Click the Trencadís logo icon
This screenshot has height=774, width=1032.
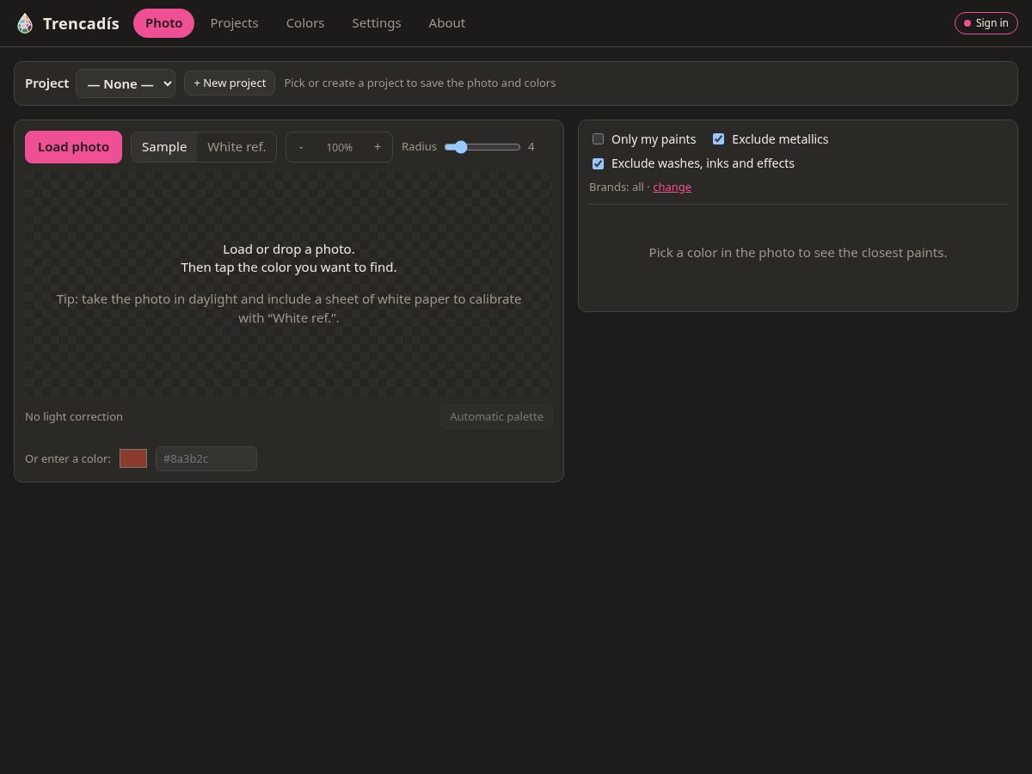coord(25,23)
